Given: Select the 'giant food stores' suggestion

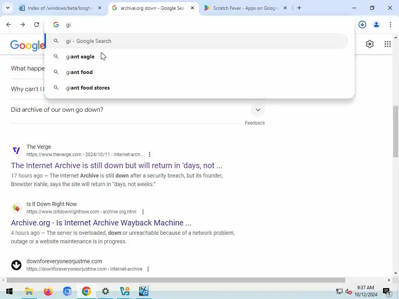Looking at the screenshot, I should point(196,88).
